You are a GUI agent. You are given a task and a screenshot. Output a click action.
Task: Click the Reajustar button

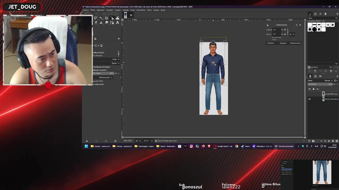[283, 43]
